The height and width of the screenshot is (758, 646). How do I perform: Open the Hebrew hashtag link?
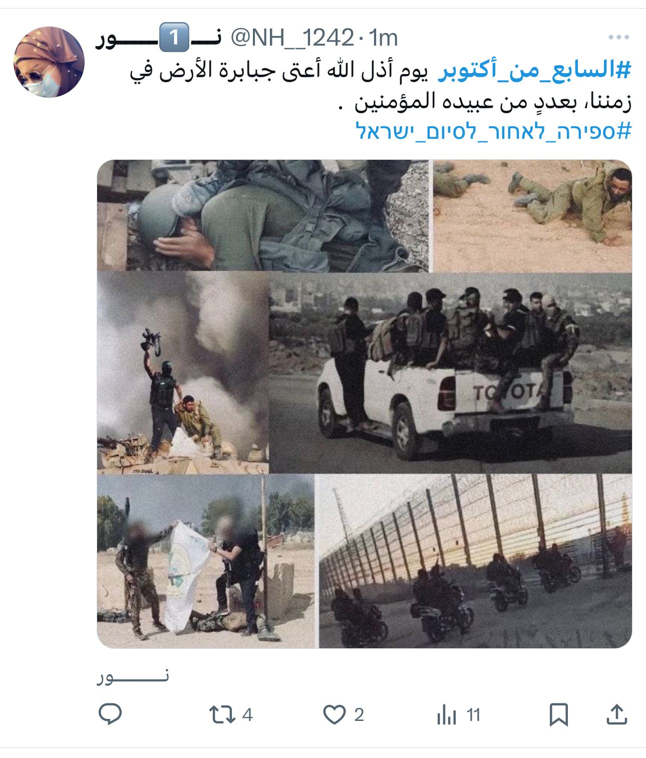point(493,131)
